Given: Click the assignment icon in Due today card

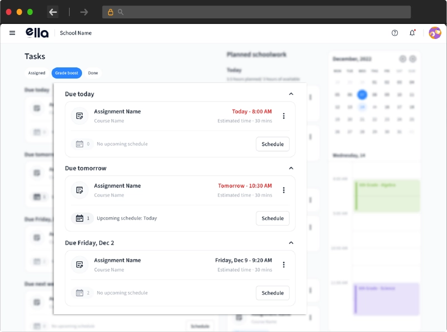Looking at the screenshot, I should tap(80, 116).
